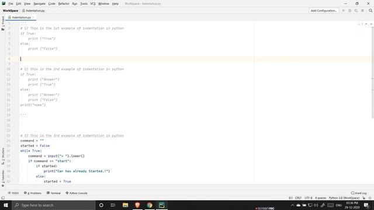
Task: Open the Refactor menu
Action: pyautogui.click(x=64, y=3)
